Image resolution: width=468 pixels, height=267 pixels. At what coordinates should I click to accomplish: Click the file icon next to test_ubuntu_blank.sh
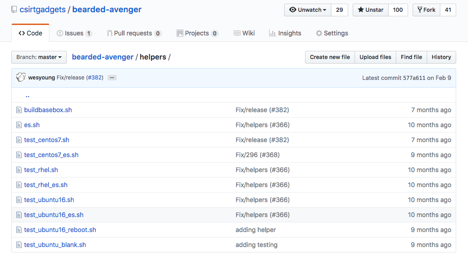point(19,245)
